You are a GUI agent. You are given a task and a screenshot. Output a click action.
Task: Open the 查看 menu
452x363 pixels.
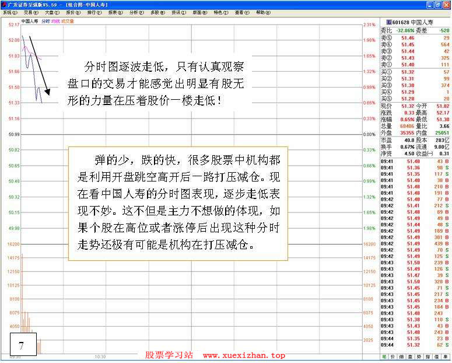point(242,13)
